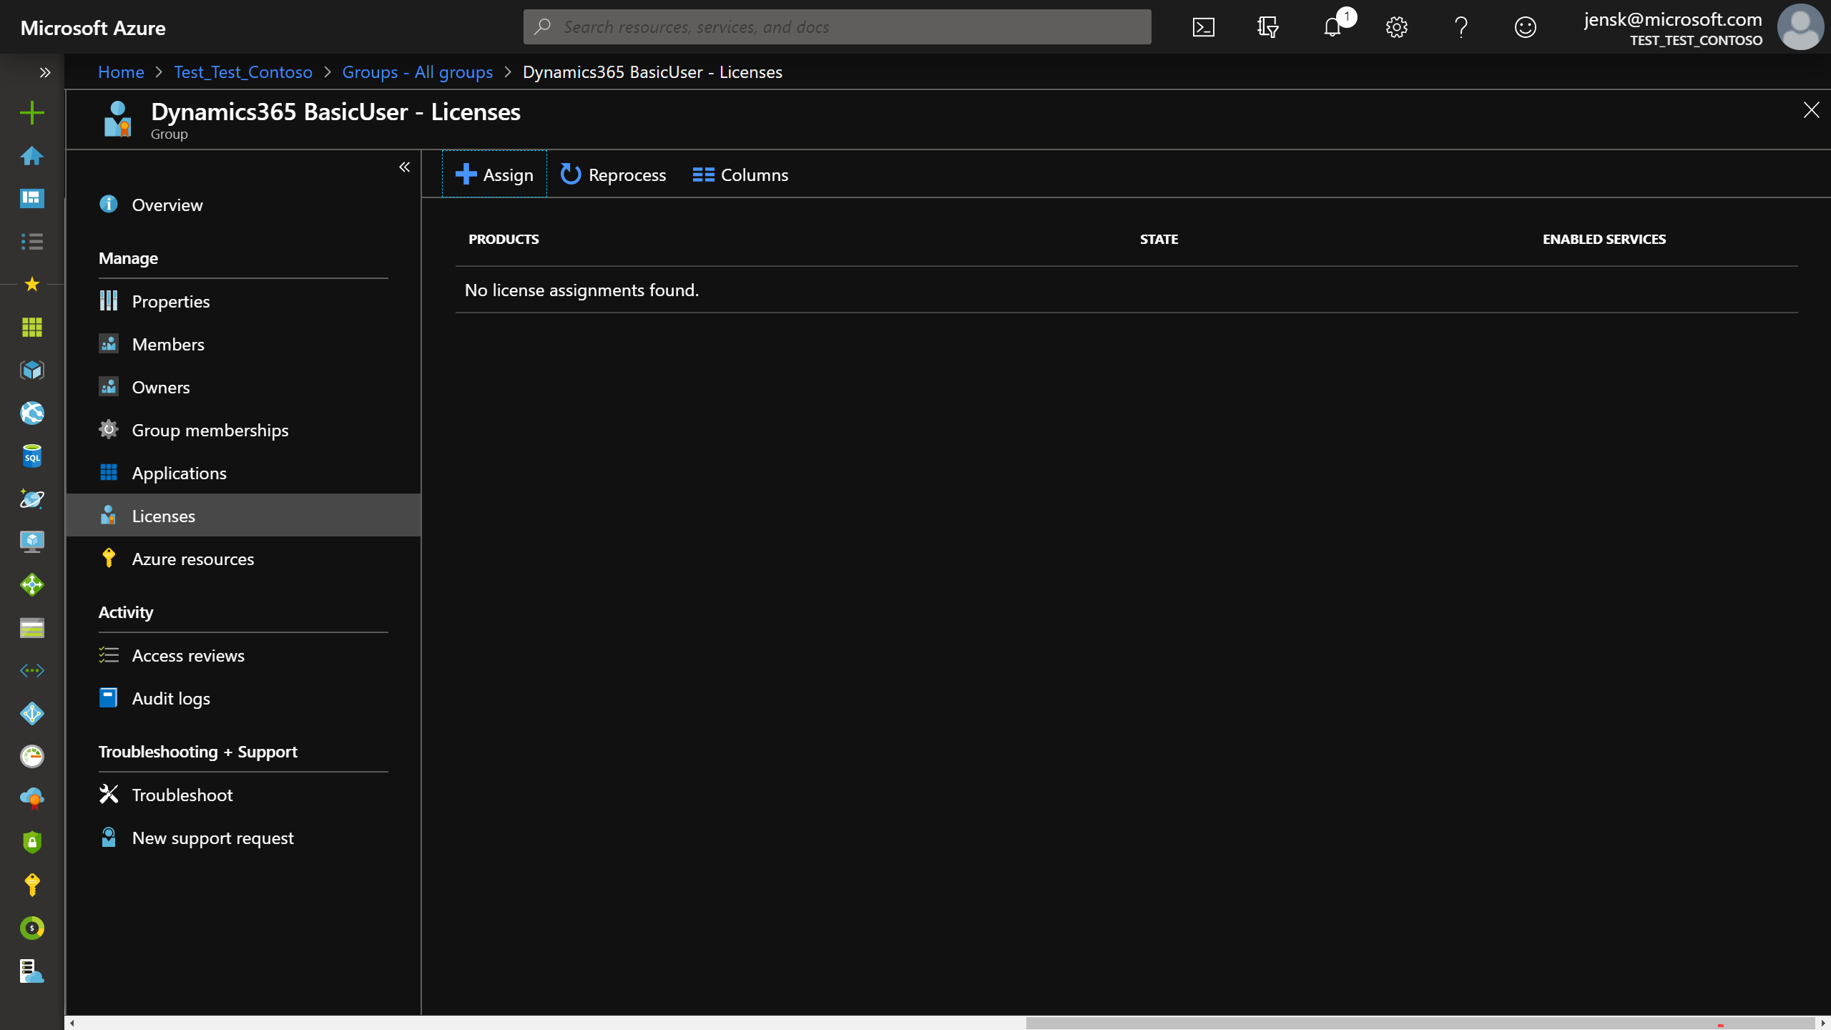Viewport: 1831px width, 1030px height.
Task: Open Storage accounts icon in sidebar
Action: point(31,627)
